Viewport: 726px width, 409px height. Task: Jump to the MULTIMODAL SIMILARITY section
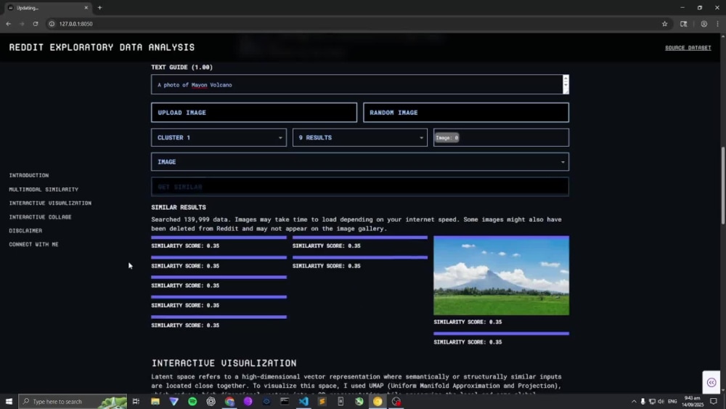tap(44, 190)
